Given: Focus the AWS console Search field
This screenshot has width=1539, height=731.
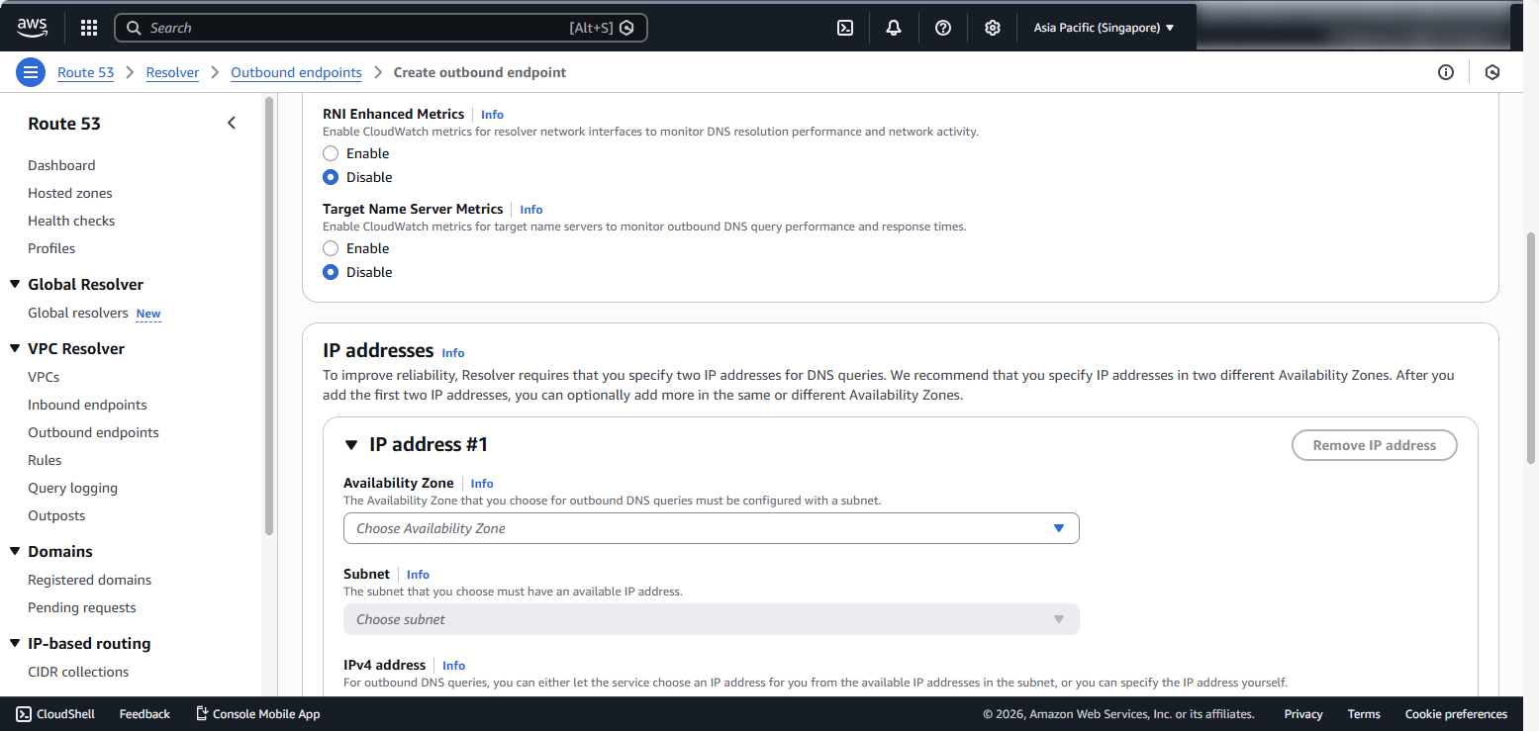Looking at the screenshot, I should tap(381, 28).
